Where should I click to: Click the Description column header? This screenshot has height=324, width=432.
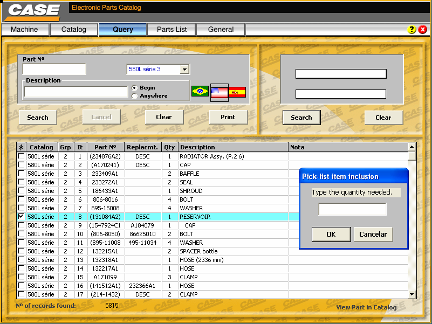coord(233,147)
